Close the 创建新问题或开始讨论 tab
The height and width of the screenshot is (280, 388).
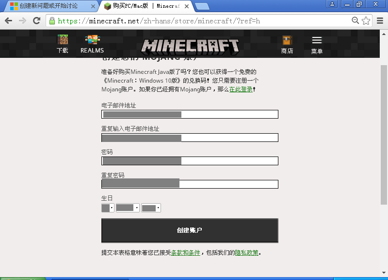point(93,6)
